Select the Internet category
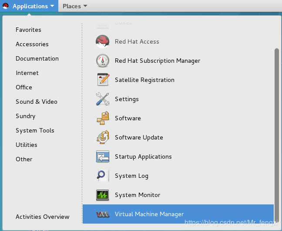 27,73
